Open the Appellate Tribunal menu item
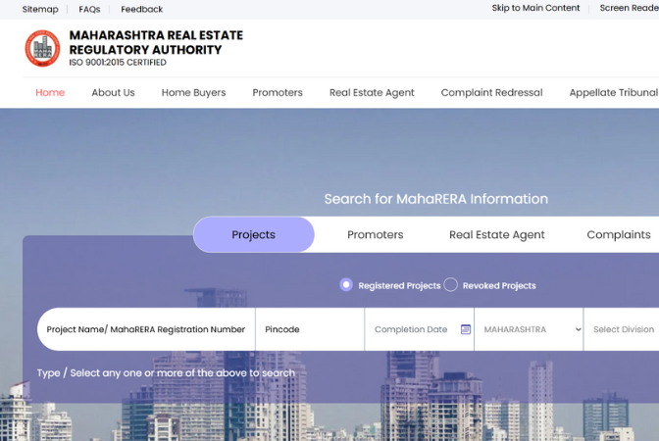The image size is (659, 441). pos(613,93)
